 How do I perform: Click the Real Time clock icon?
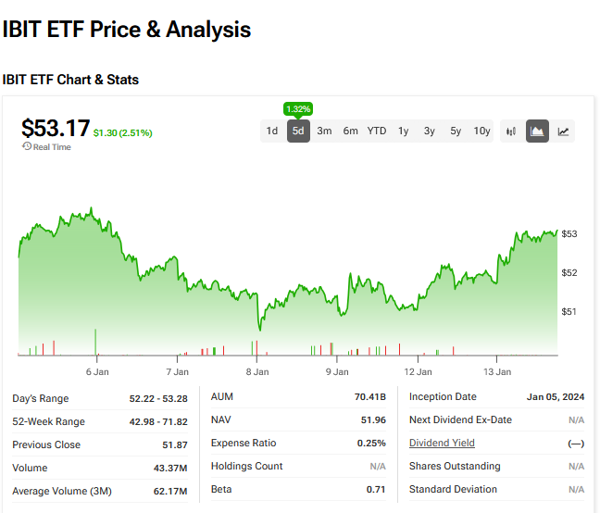coord(26,147)
